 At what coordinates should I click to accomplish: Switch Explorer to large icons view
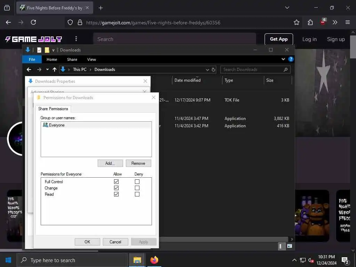click(x=290, y=246)
